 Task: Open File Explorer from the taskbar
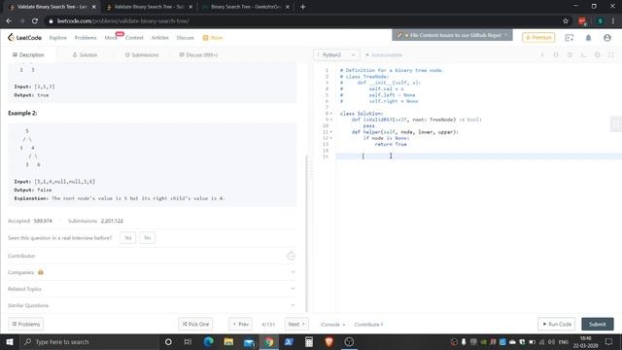click(x=228, y=341)
